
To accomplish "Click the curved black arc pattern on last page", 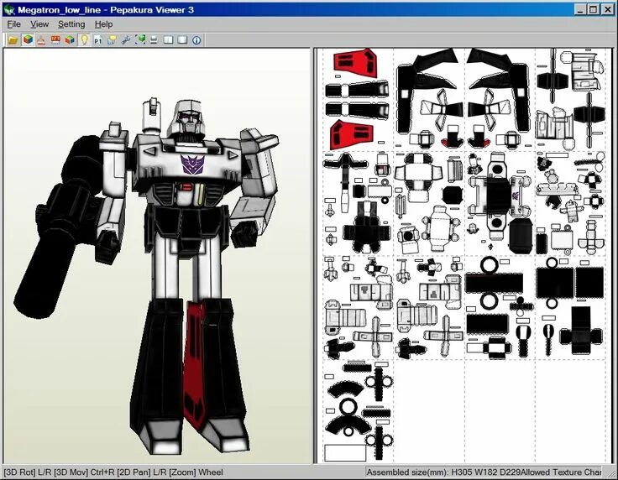I will point(346,388).
